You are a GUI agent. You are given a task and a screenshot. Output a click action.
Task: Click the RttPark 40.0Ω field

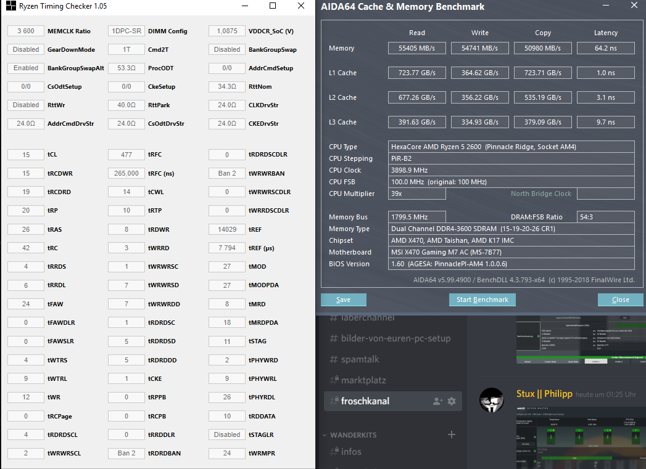pyautogui.click(x=126, y=105)
